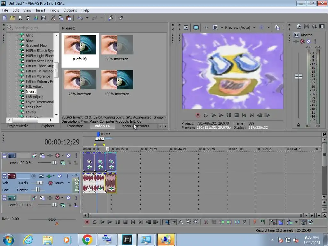Switch to Project Media tab

(x=18, y=126)
